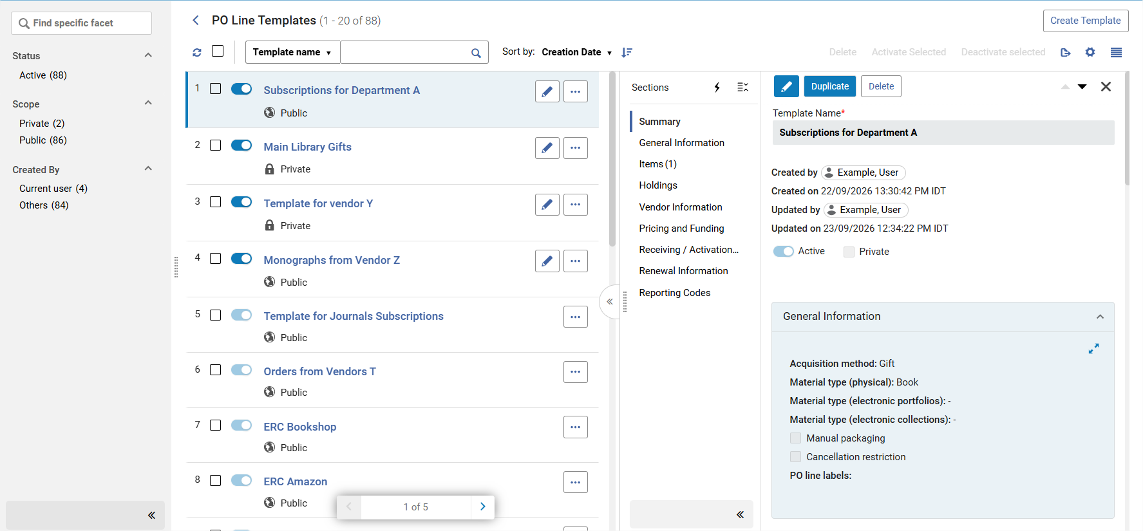Filter by Private (2) scope facet
Screen dimensions: 1143x531
[42, 124]
